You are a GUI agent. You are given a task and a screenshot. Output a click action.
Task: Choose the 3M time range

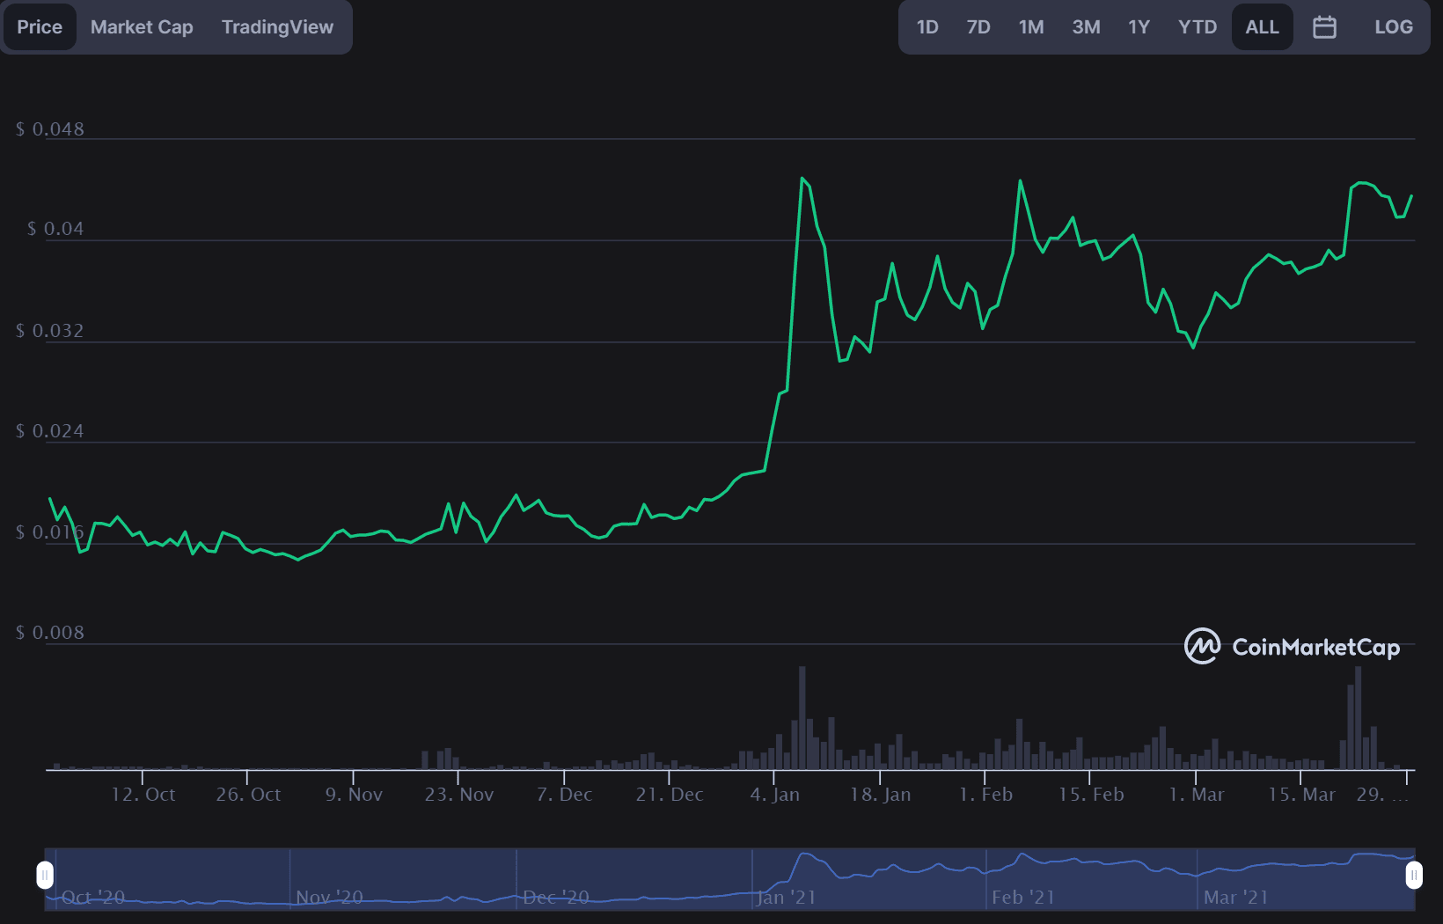tap(1086, 27)
